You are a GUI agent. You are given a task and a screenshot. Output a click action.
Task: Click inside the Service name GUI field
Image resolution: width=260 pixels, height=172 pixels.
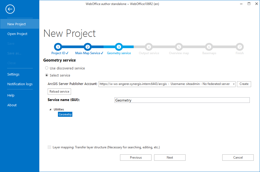[x=182, y=100]
